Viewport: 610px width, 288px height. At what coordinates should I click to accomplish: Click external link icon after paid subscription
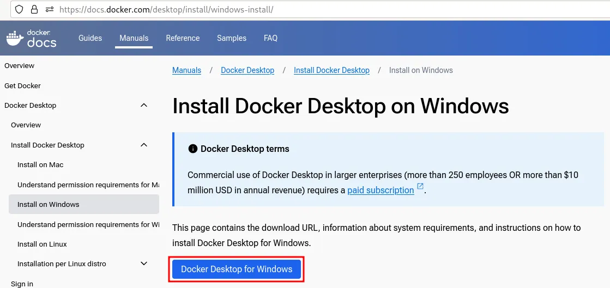coord(420,187)
